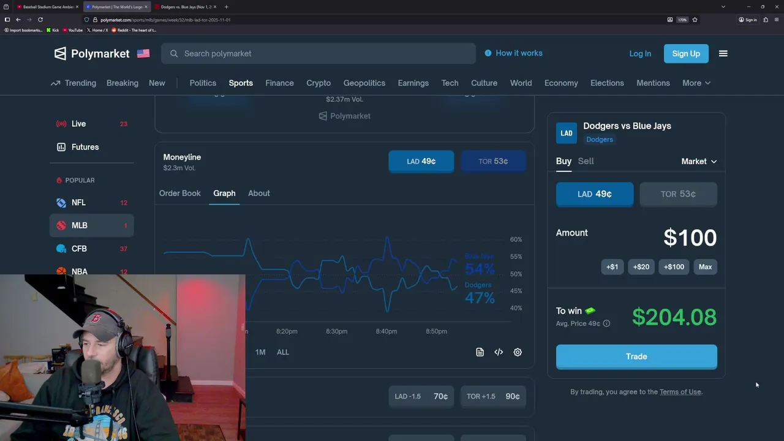Open the About tab
Image resolution: width=784 pixels, height=441 pixels.
pyautogui.click(x=259, y=193)
